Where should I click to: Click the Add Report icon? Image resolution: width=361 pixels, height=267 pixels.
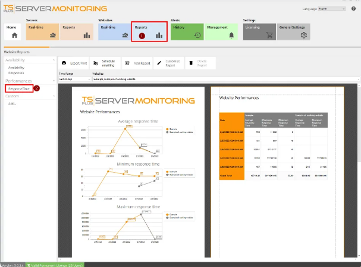[127, 63]
